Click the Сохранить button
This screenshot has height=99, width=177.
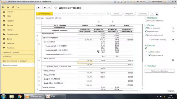click(x=143, y=14)
